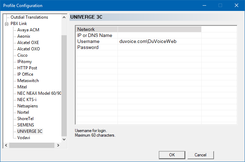Click the tree scroll down arrow

point(64,139)
